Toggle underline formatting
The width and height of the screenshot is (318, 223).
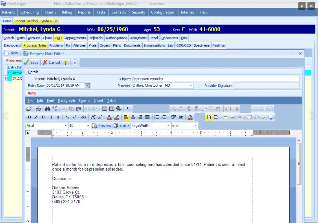point(43,117)
